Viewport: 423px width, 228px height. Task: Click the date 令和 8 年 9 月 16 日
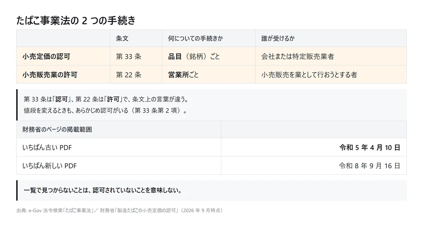[x=370, y=166]
